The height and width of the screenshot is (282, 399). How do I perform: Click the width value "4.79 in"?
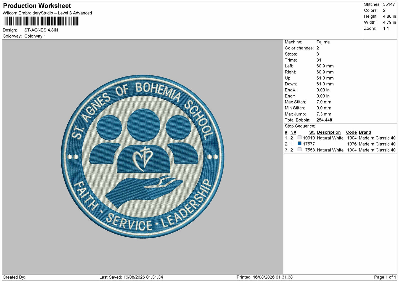[389, 22]
